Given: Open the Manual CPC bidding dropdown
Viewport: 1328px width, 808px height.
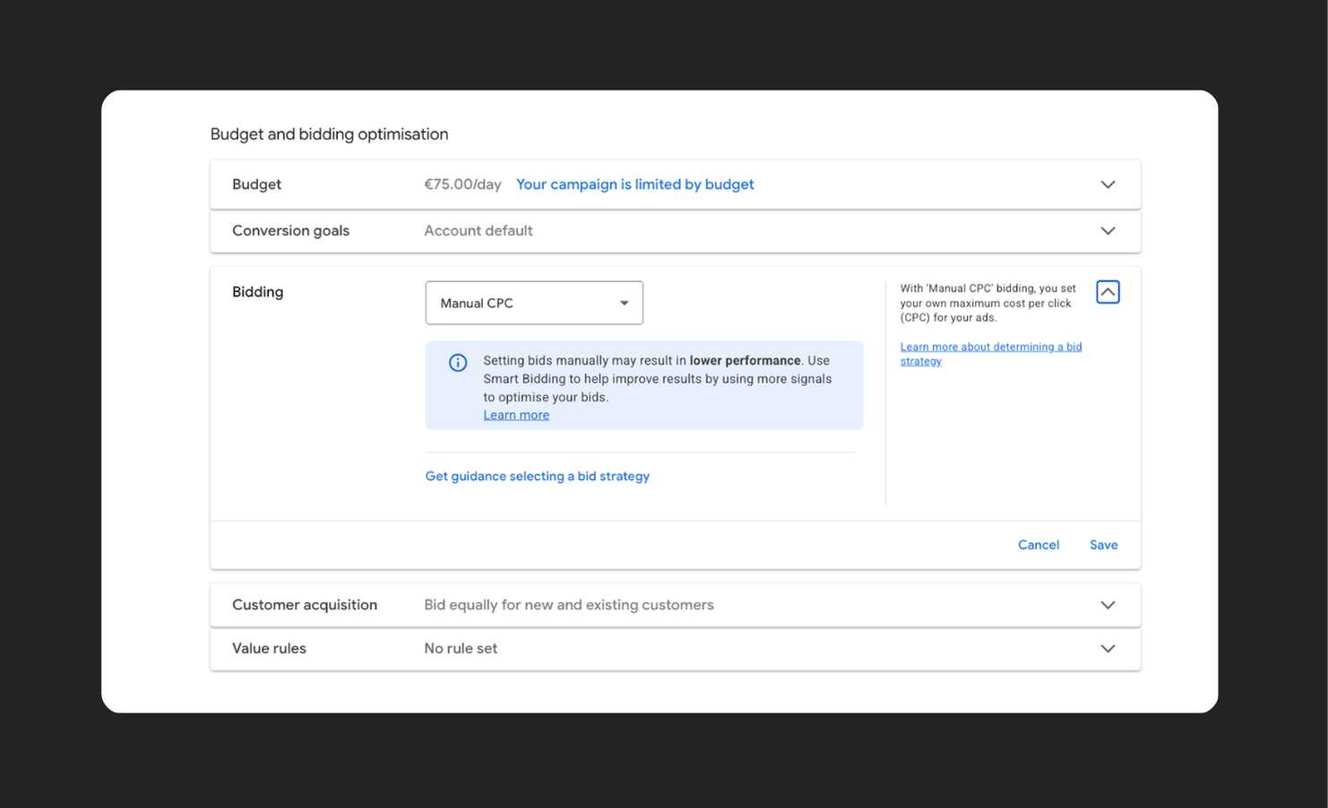Looking at the screenshot, I should point(534,303).
